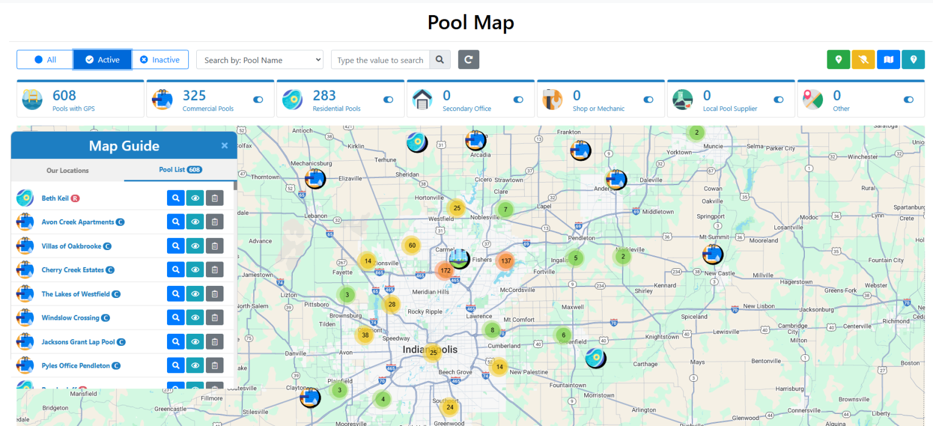Open the Search by Pool Name dropdown
The image size is (933, 426).
(x=260, y=60)
